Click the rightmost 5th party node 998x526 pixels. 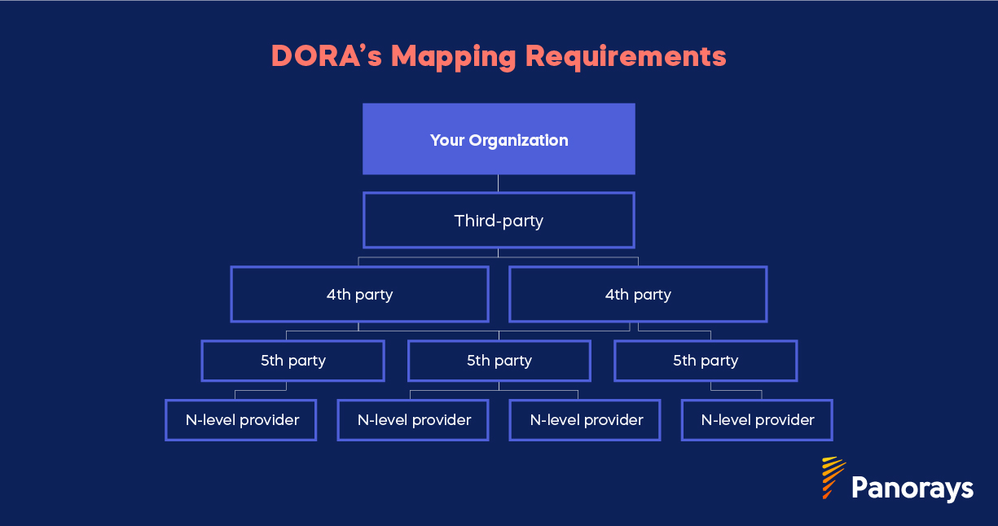tap(705, 360)
